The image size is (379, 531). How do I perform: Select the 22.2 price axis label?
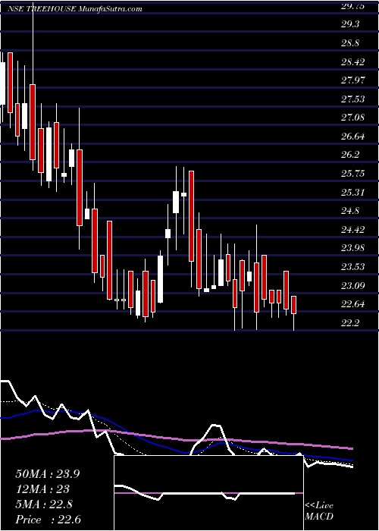click(350, 322)
